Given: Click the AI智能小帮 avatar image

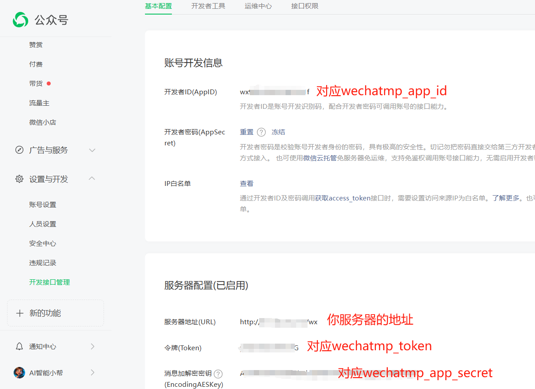Looking at the screenshot, I should (19, 373).
